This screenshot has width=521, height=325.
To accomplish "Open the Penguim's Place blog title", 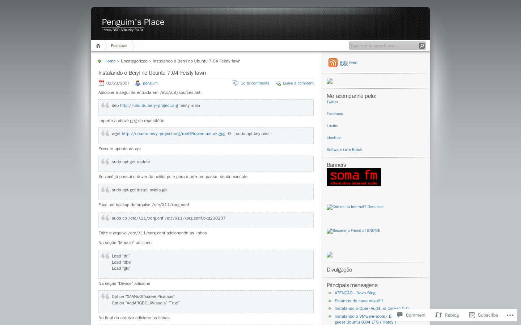I will coord(133,22).
